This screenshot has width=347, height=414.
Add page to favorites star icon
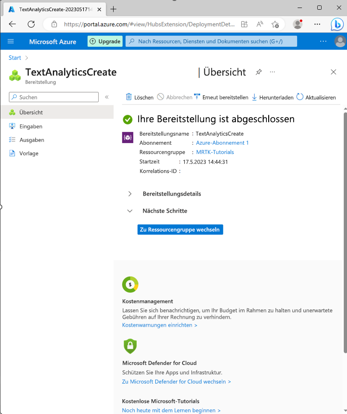[275, 25]
